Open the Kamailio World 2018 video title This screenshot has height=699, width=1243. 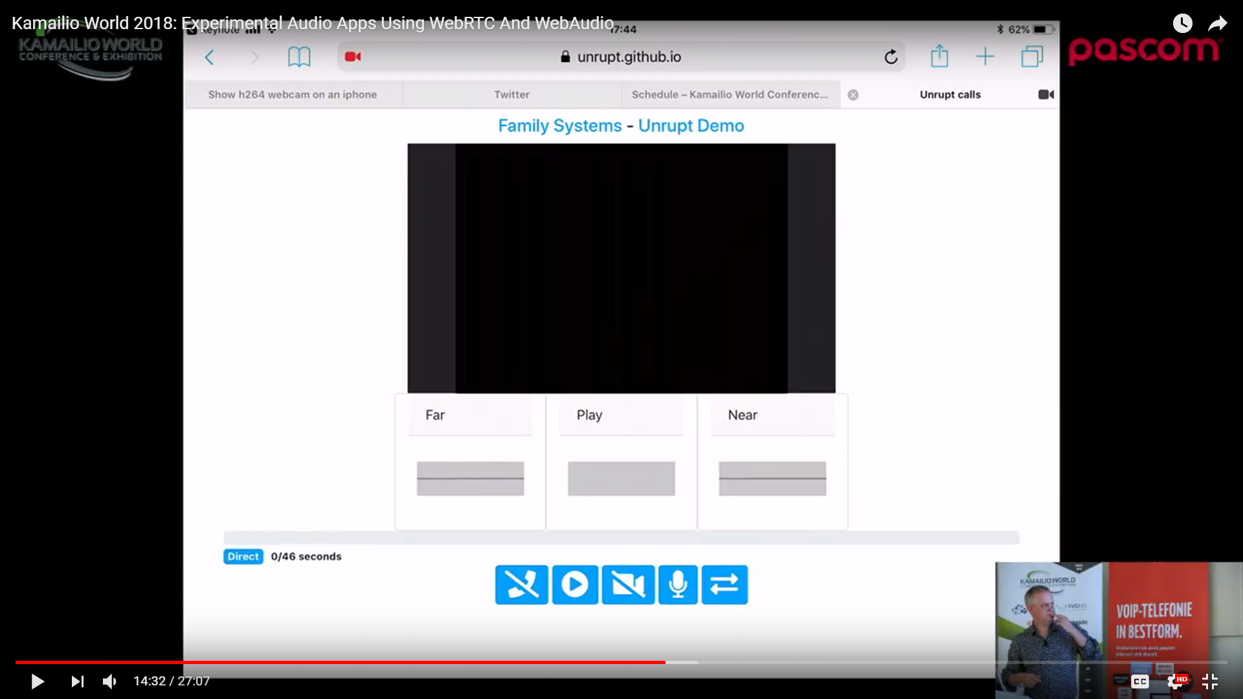313,23
